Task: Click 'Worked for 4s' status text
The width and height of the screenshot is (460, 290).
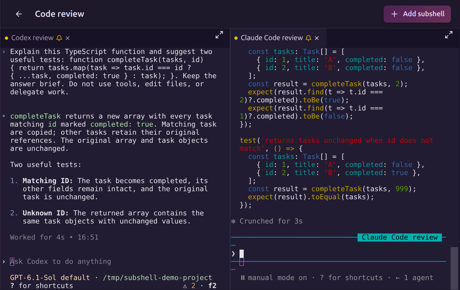Action: tap(37, 237)
